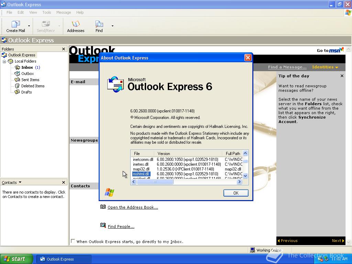This screenshot has width=352, height=264.
Task: Open the Contacts dropdown menu
Action: pos(11,183)
